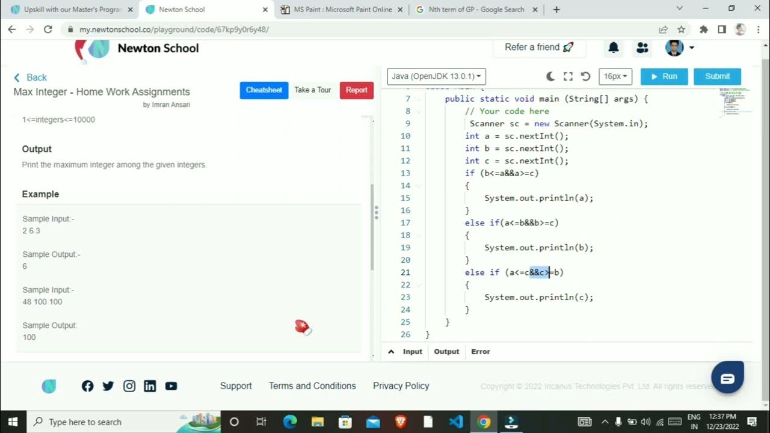Open notifications bell icon
The image size is (770, 433).
tap(614, 48)
